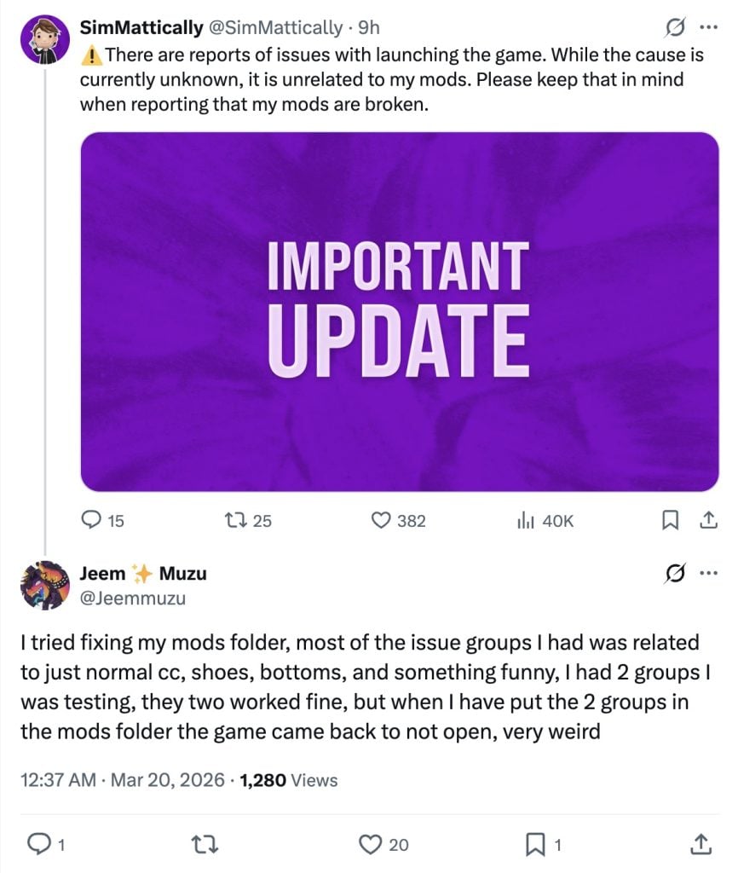Bookmark the Important Update tweet
The height and width of the screenshot is (873, 738).
tap(670, 520)
